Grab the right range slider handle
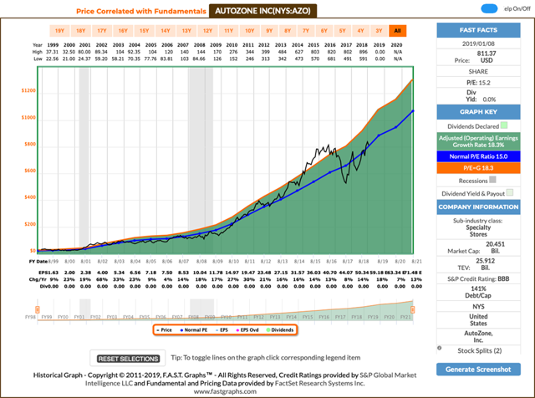 pyautogui.click(x=412, y=309)
